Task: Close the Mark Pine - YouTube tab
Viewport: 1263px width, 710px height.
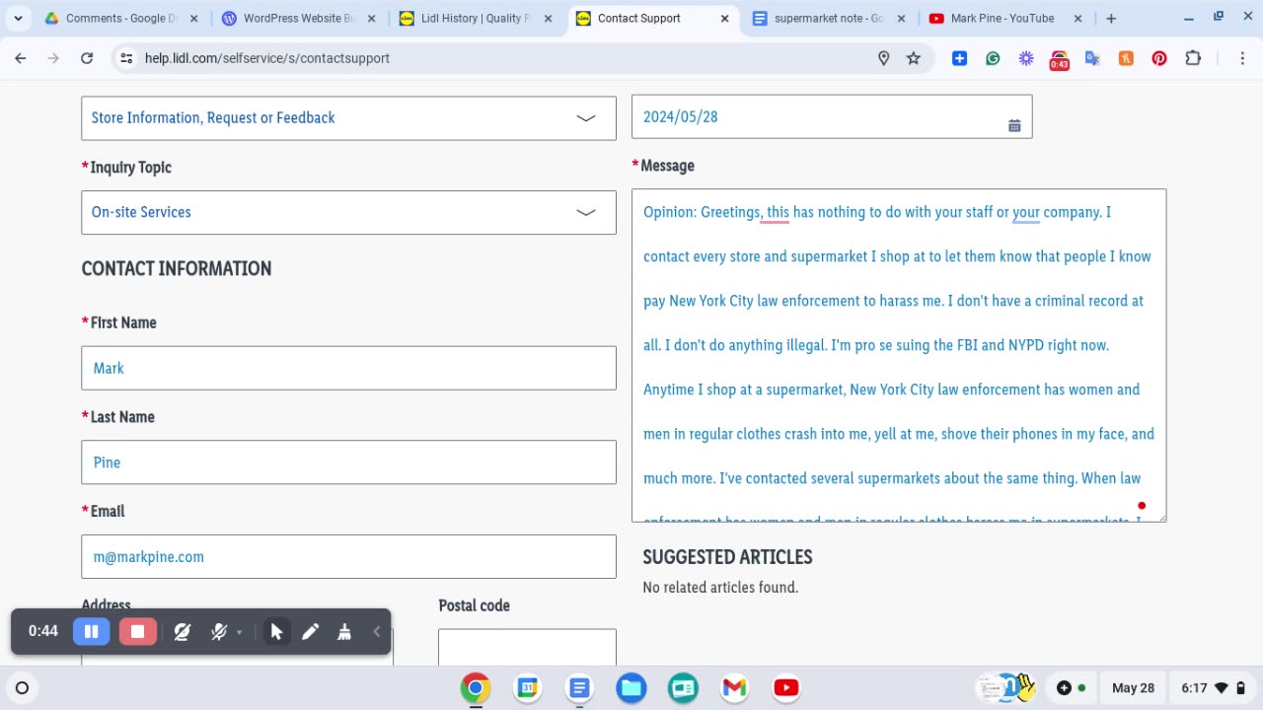Action: [x=1077, y=19]
